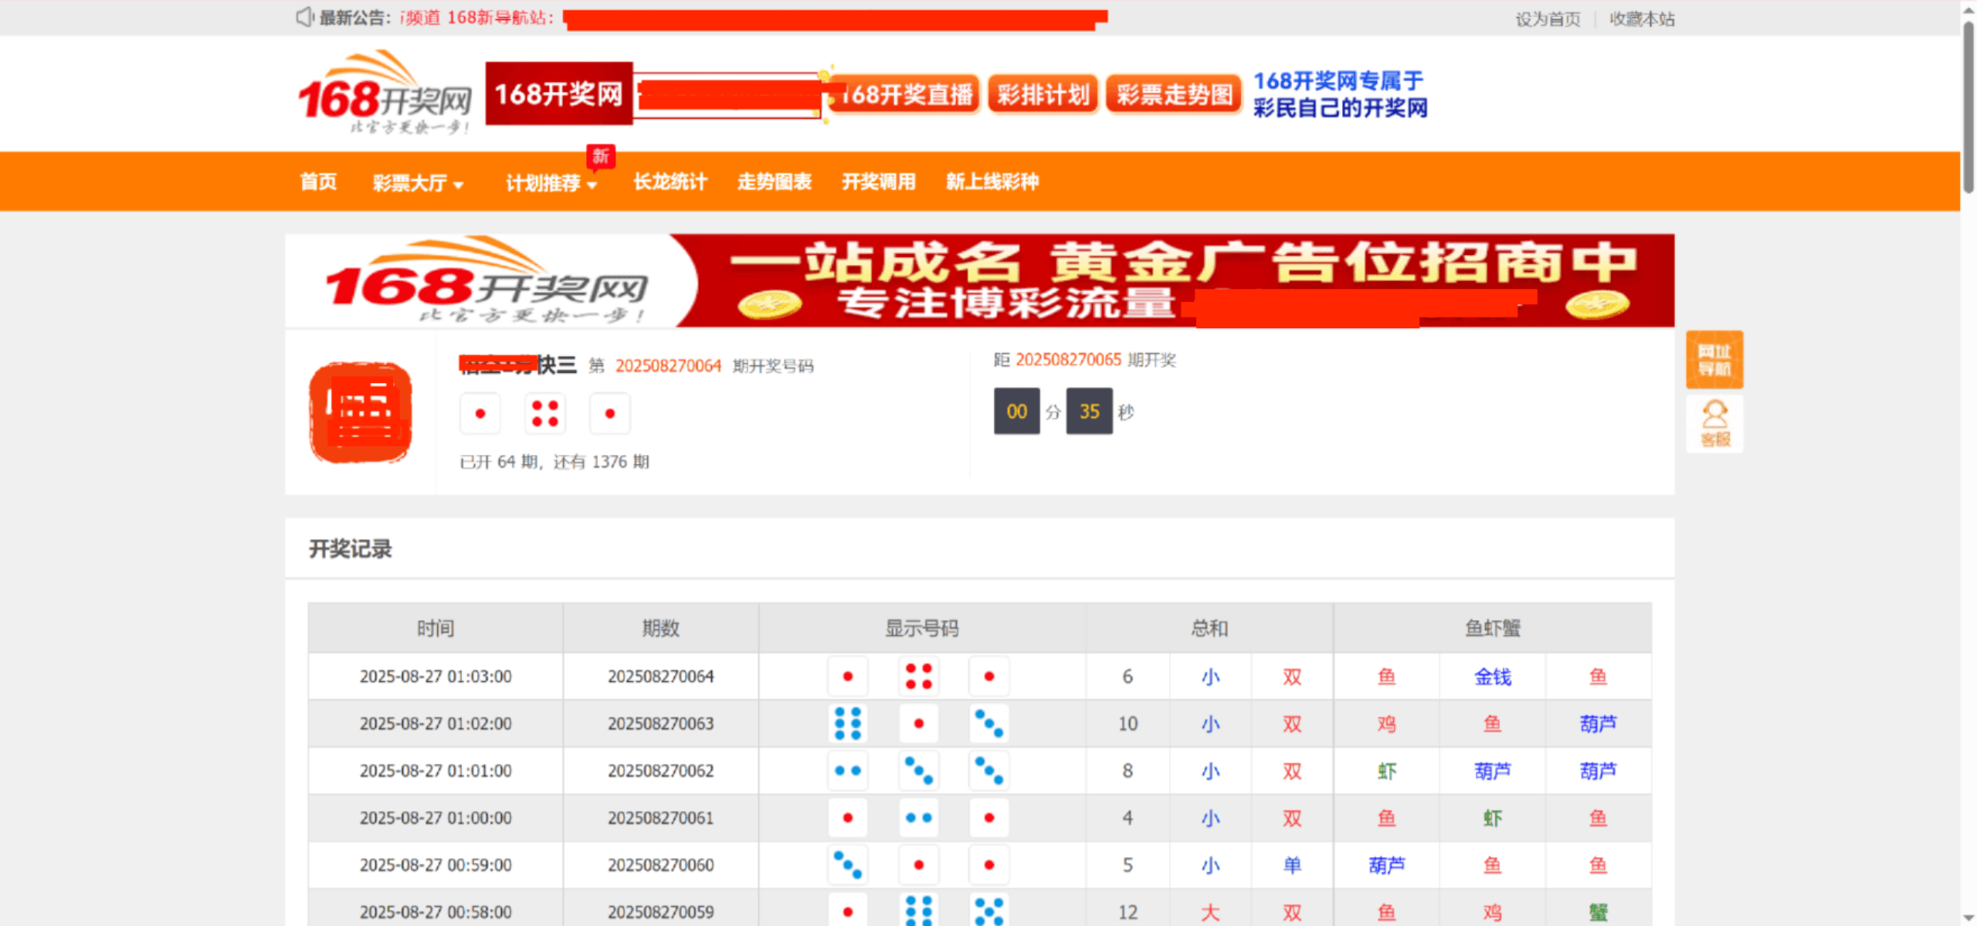Viewport: 1977px width, 926px height.
Task: Click the 收藏本站 link
Action: 1642,19
